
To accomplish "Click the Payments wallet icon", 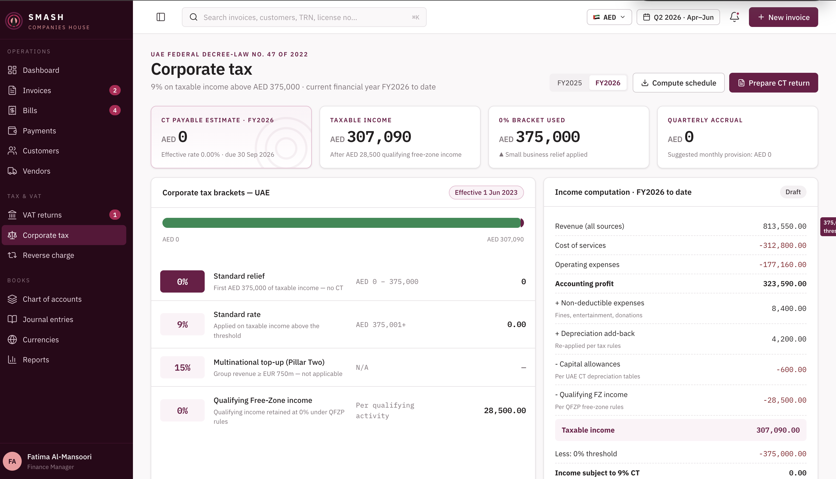I will 12,131.
